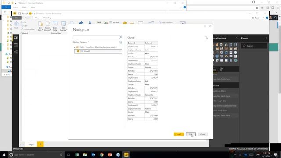The height and width of the screenshot is (158, 281).
Task: Tick the Sheet1 checkbox in Navigator tree
Action: pyautogui.click(x=78, y=51)
